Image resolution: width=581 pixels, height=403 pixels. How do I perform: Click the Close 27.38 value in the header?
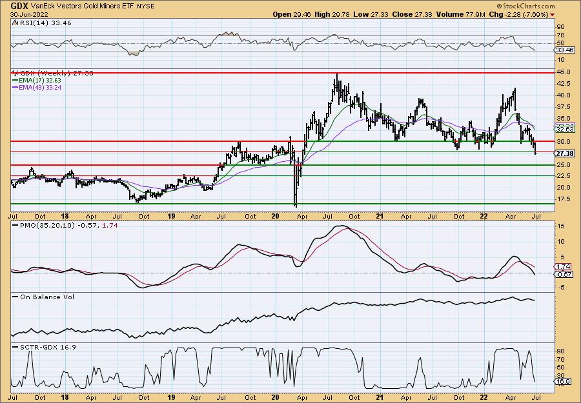[411, 14]
